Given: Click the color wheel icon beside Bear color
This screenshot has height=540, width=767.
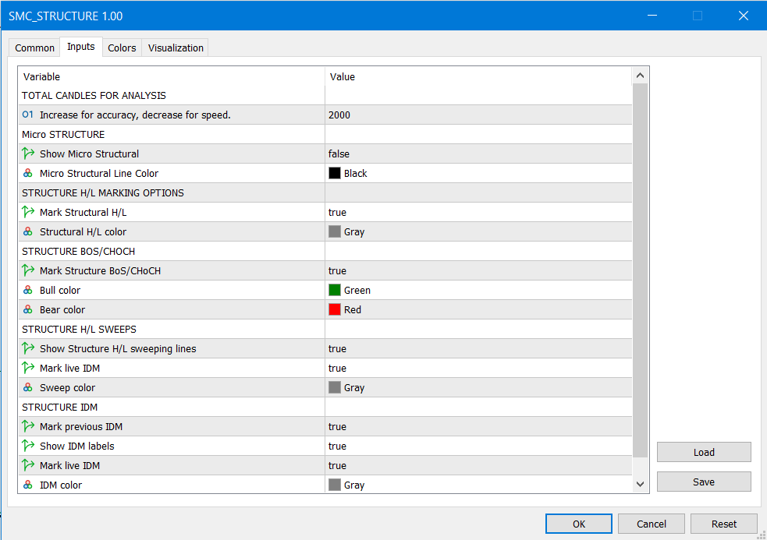Looking at the screenshot, I should (x=28, y=309).
